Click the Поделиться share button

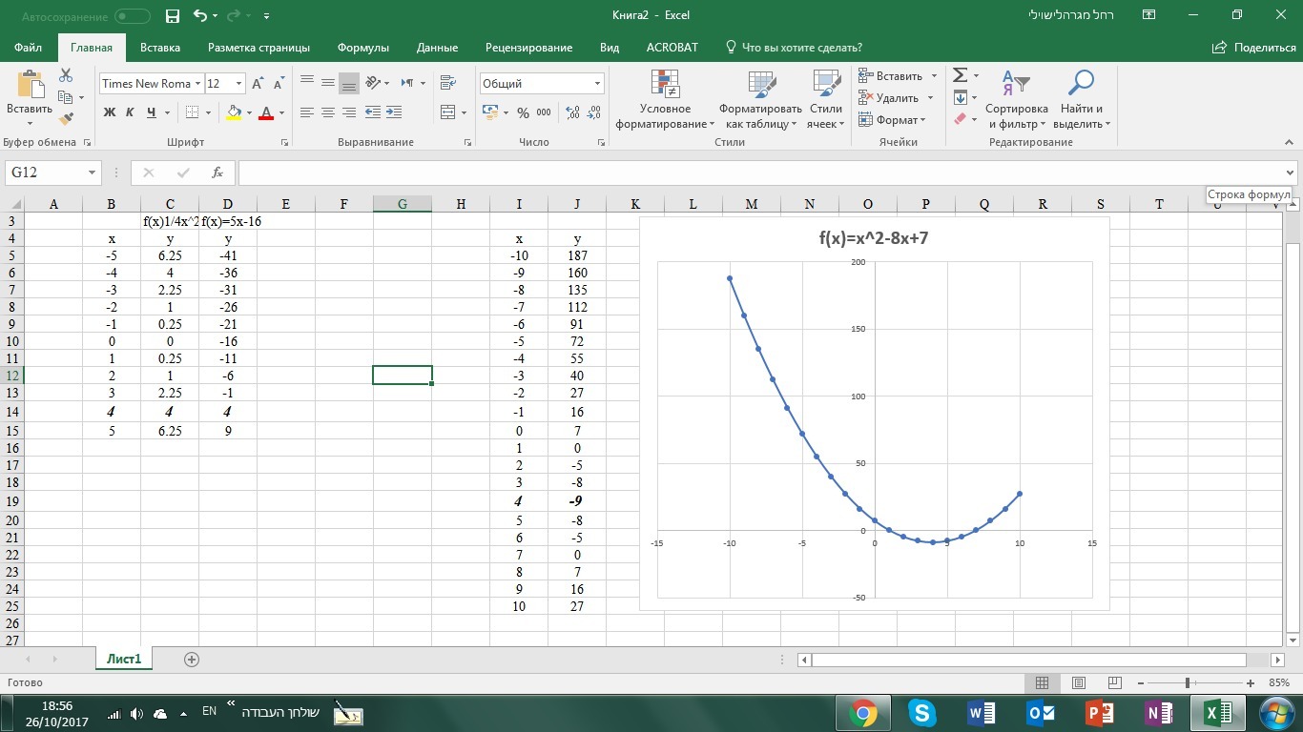(x=1254, y=48)
